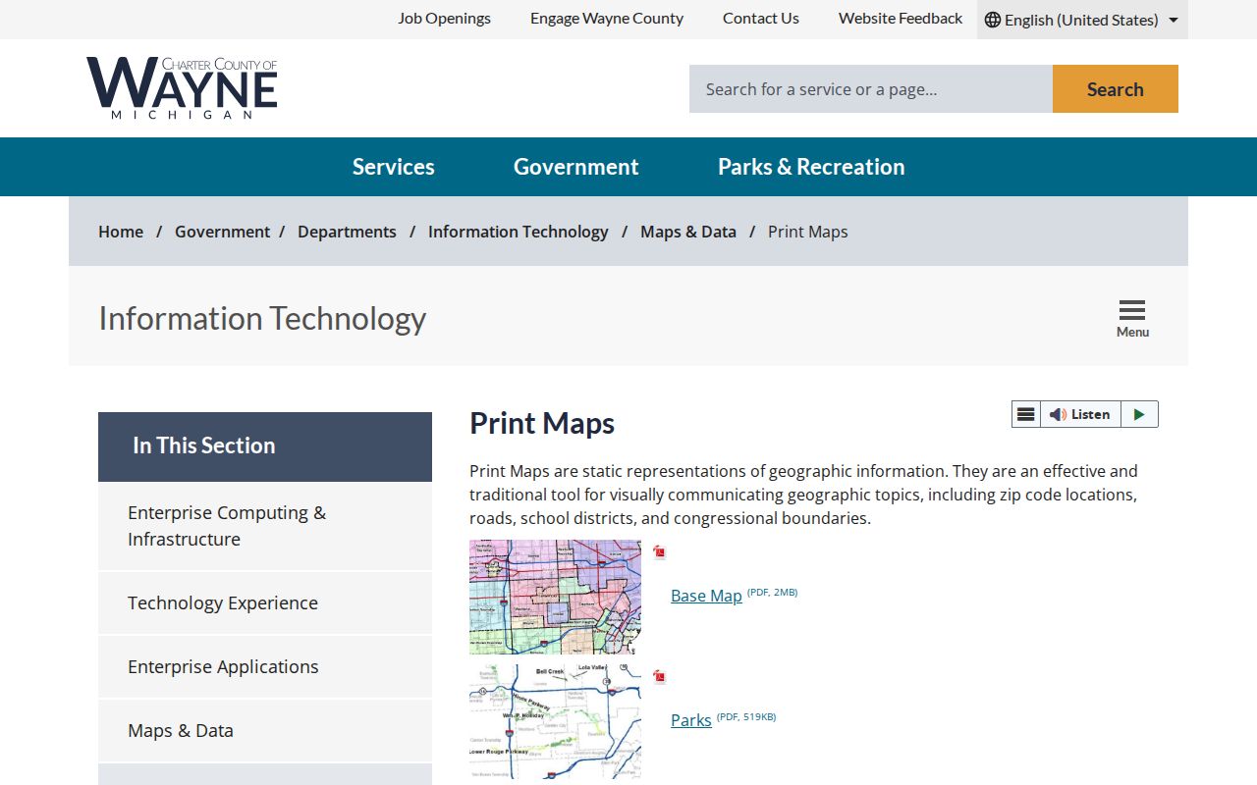
Task: Open Enterprise Computing & Infrastructure sidebar item
Action: [265, 526]
